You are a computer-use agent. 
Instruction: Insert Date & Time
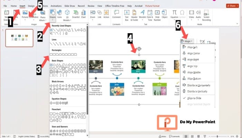(x=150, y=16)
